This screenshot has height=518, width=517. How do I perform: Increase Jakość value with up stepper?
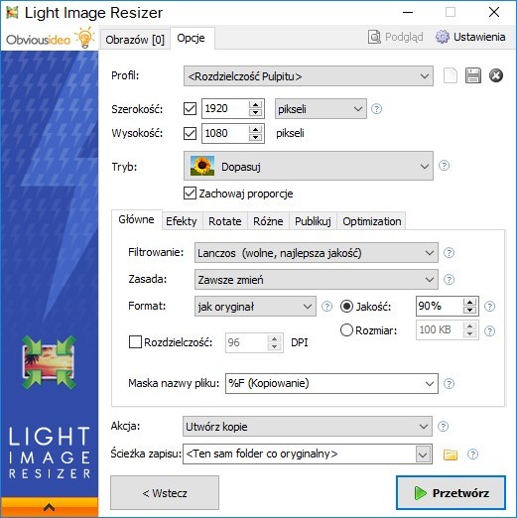click(x=469, y=302)
